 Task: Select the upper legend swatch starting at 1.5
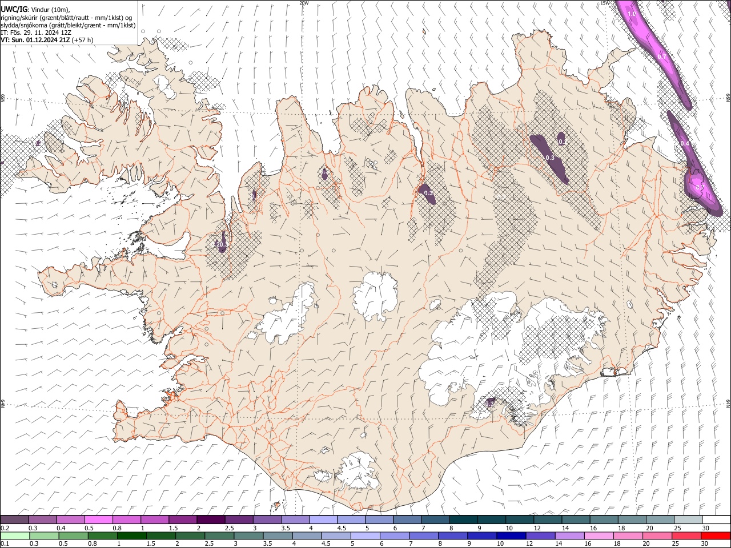(183, 519)
